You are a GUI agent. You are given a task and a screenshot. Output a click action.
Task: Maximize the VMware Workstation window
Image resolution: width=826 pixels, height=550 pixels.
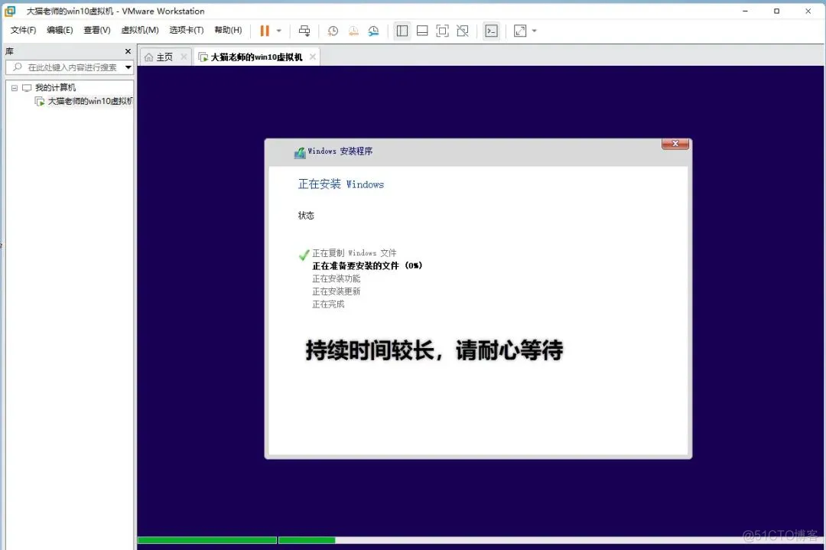click(776, 11)
